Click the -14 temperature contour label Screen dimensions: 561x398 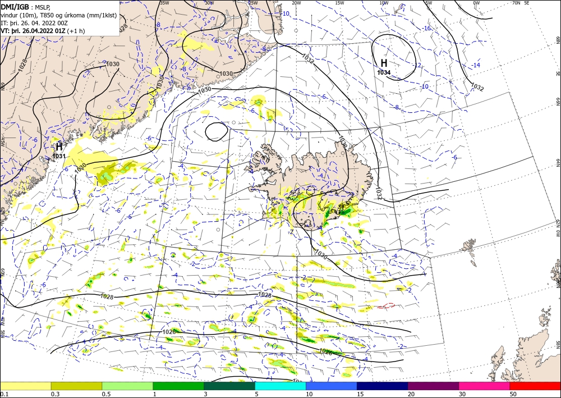pyautogui.click(x=476, y=65)
